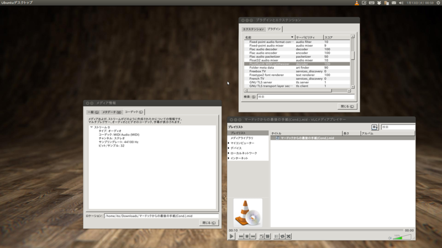This screenshot has height=248, width=442.
Task: Click the plugin 検索 search field
Action: point(306,97)
